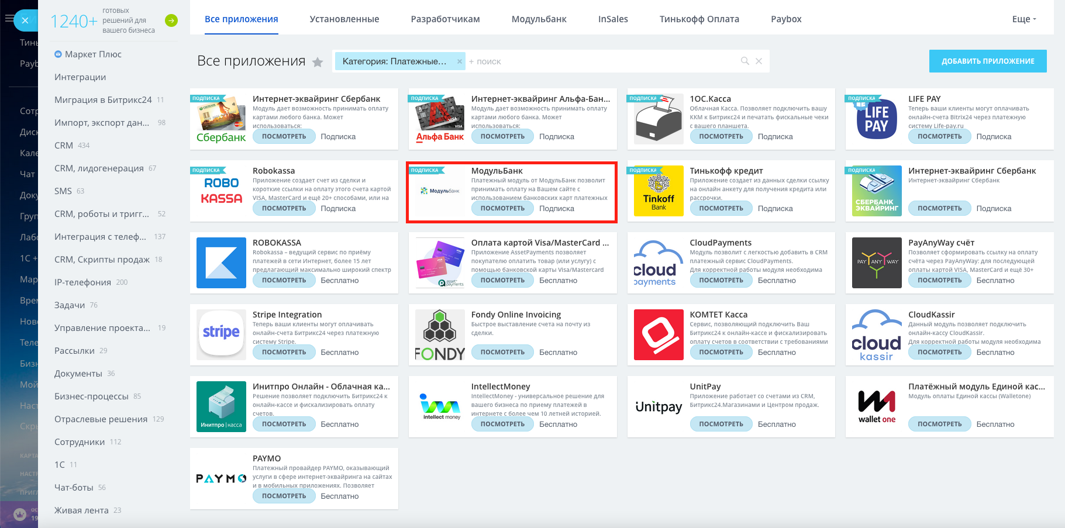This screenshot has height=528, width=1065.
Task: Click the Инитпро касса green icon
Action: [x=221, y=407]
